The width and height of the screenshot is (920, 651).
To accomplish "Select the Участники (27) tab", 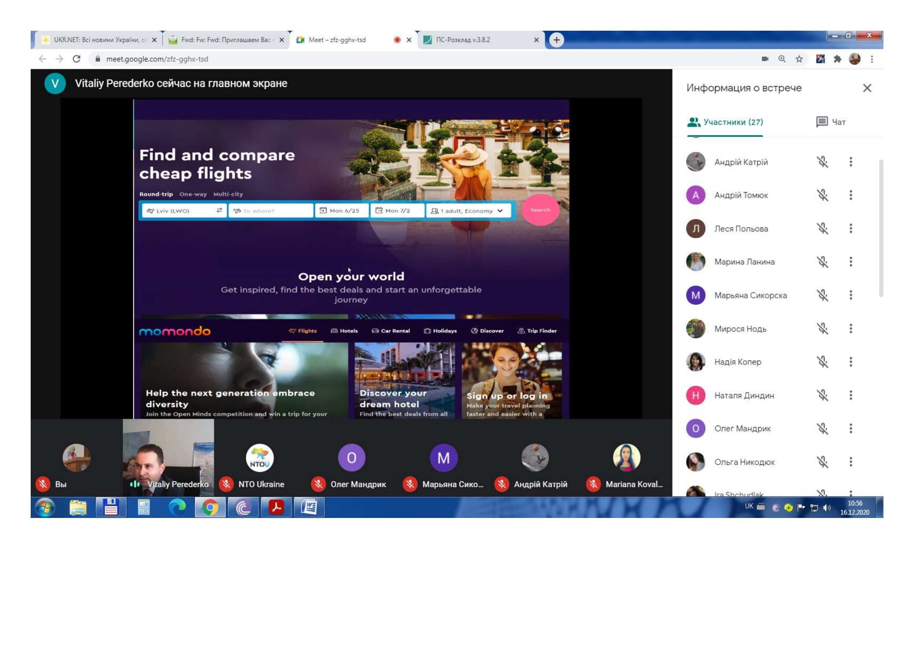I will tap(725, 122).
